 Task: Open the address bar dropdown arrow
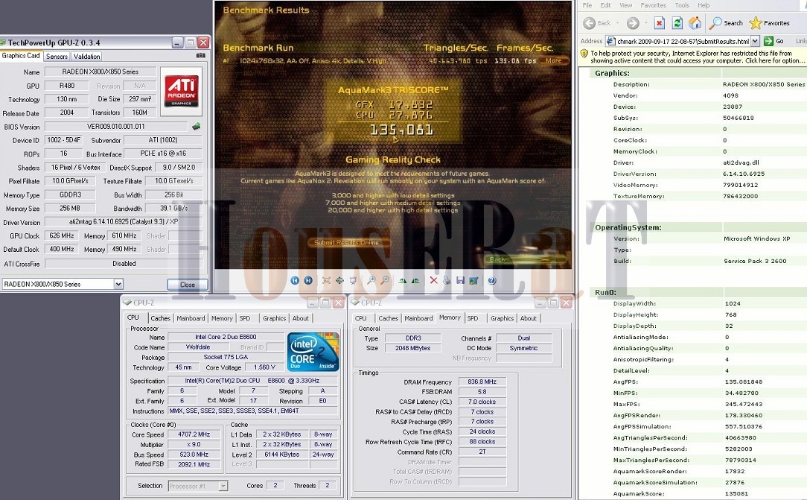[755, 41]
